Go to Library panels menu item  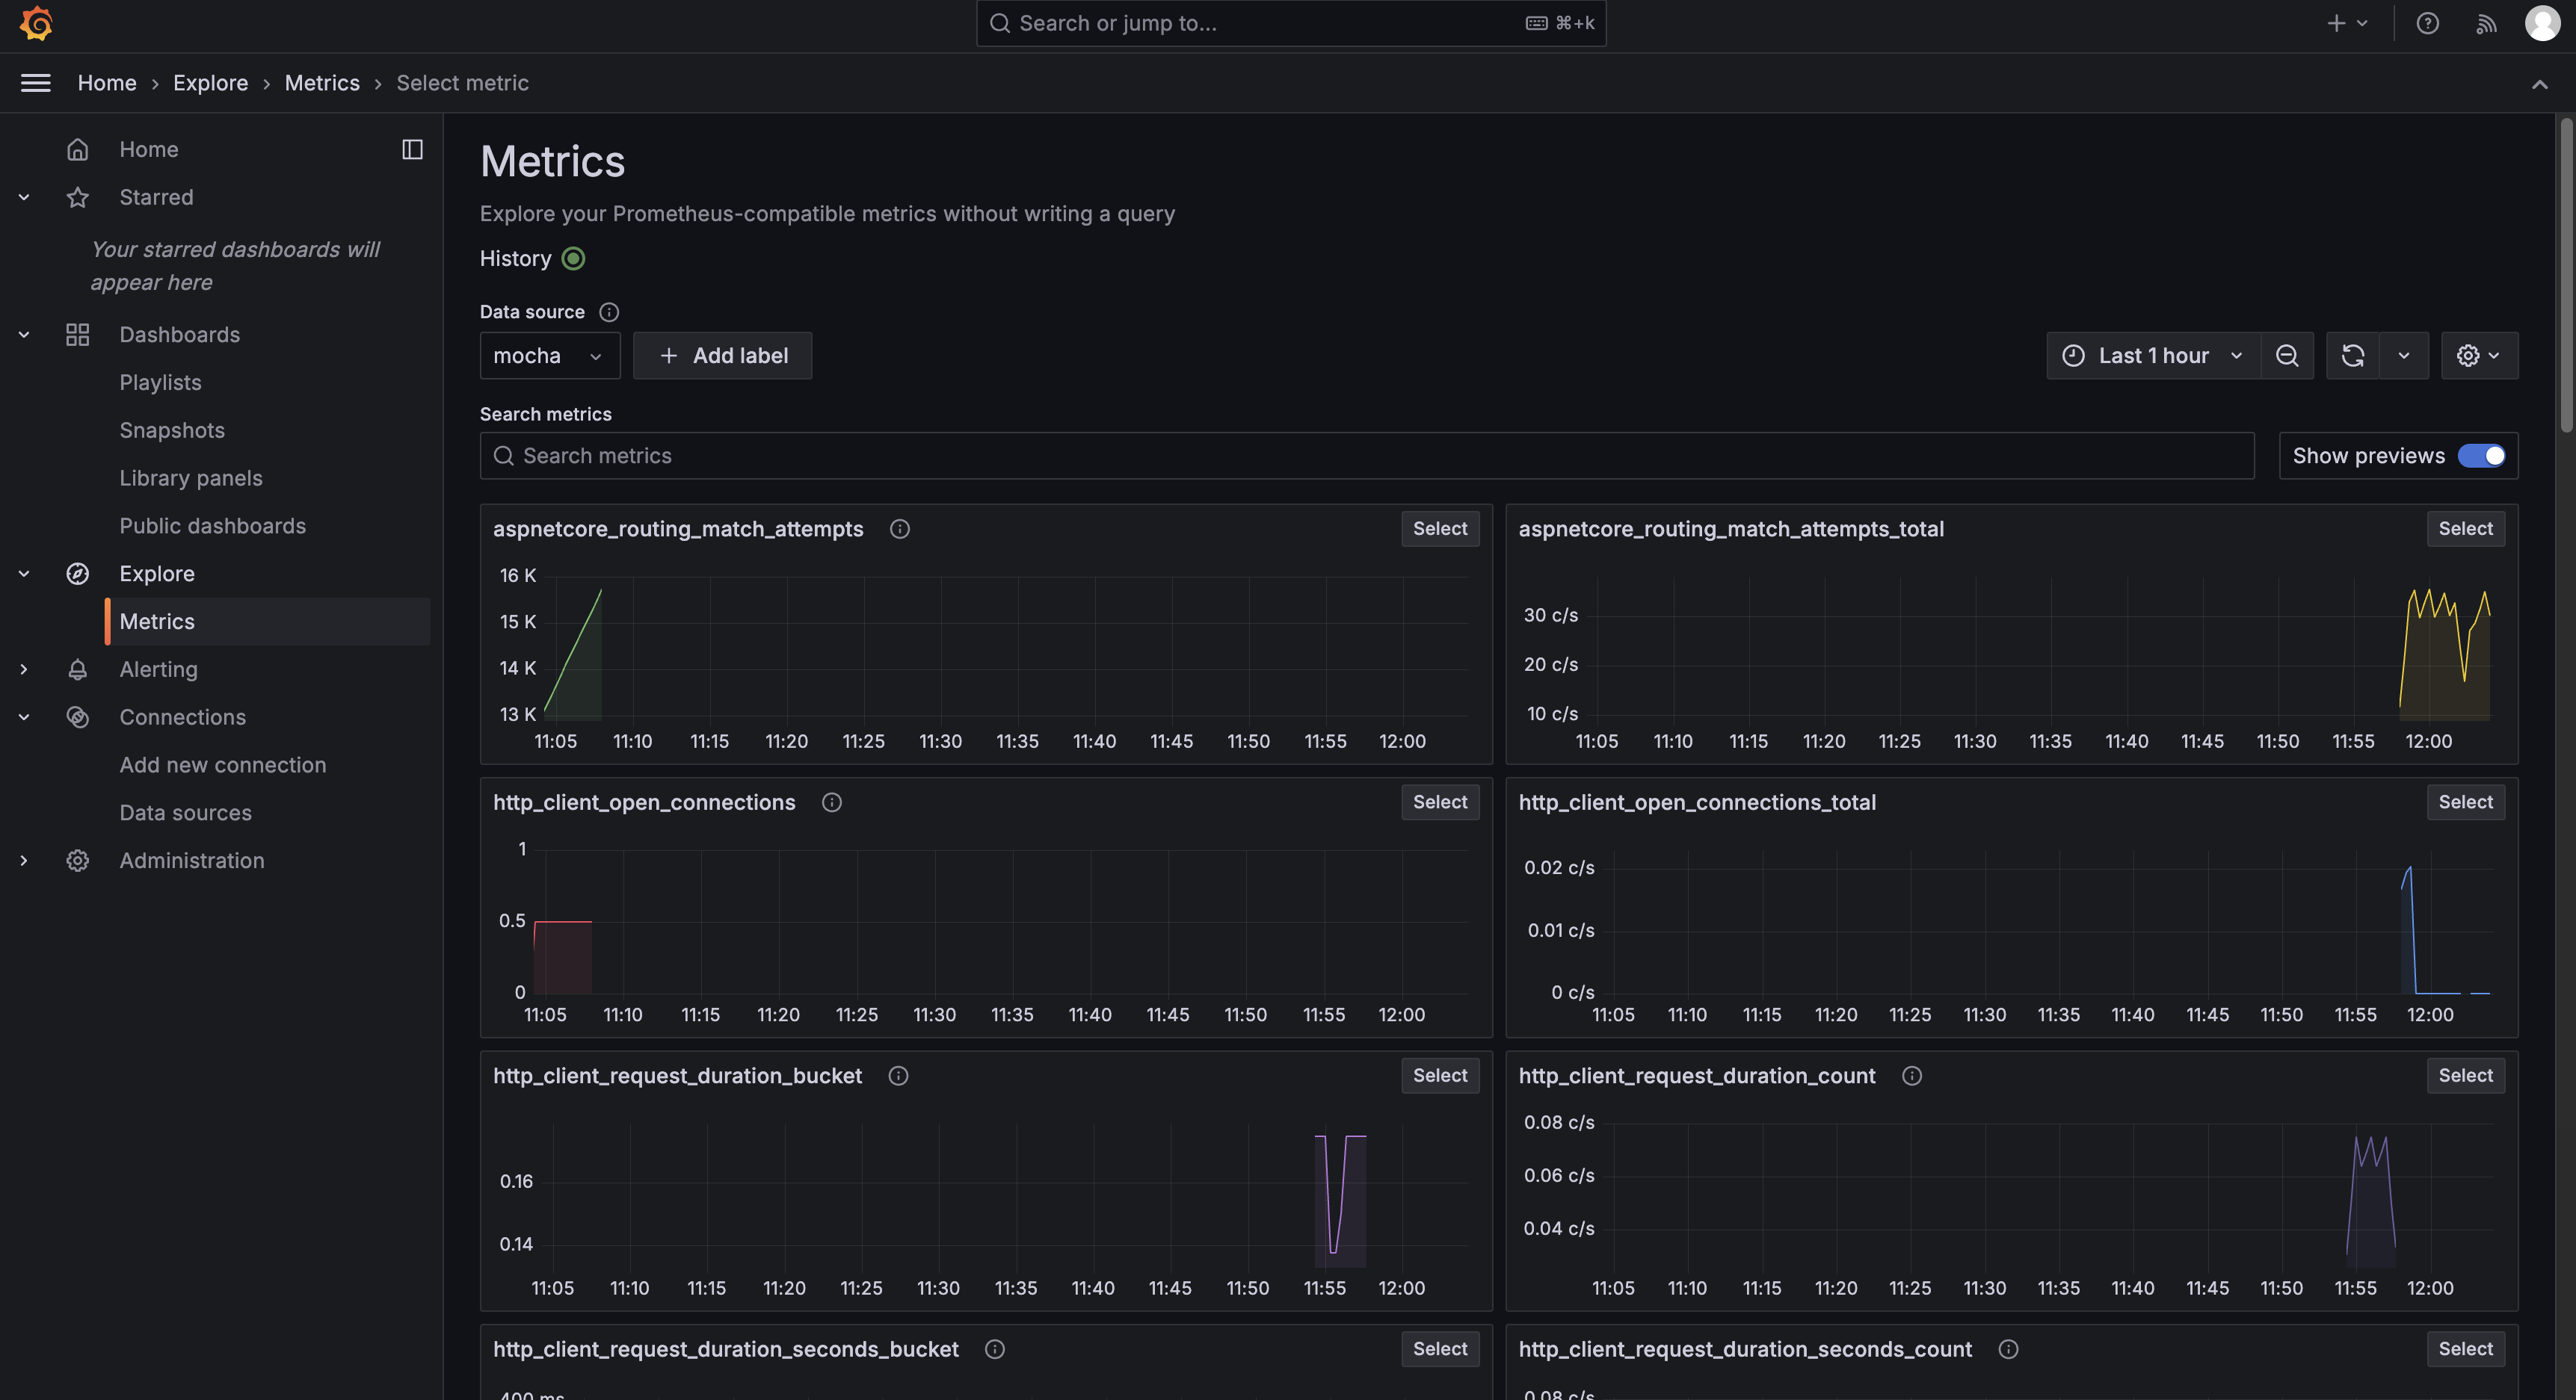(x=191, y=477)
